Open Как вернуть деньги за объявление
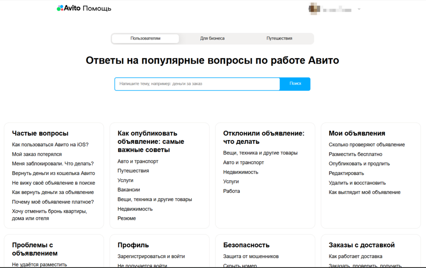Viewport: 426px width, 268px height. (x=53, y=192)
